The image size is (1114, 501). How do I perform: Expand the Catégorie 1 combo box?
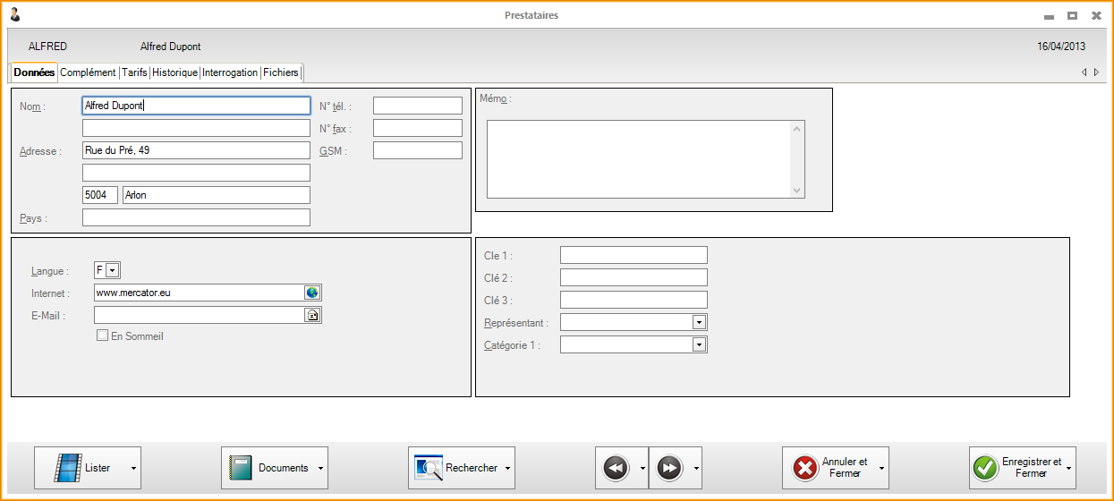[699, 344]
